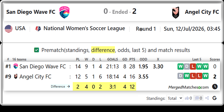Click San Diego's red L result badge
Image resolution: width=224 pixels, height=112 pixels.
click(x=193, y=67)
